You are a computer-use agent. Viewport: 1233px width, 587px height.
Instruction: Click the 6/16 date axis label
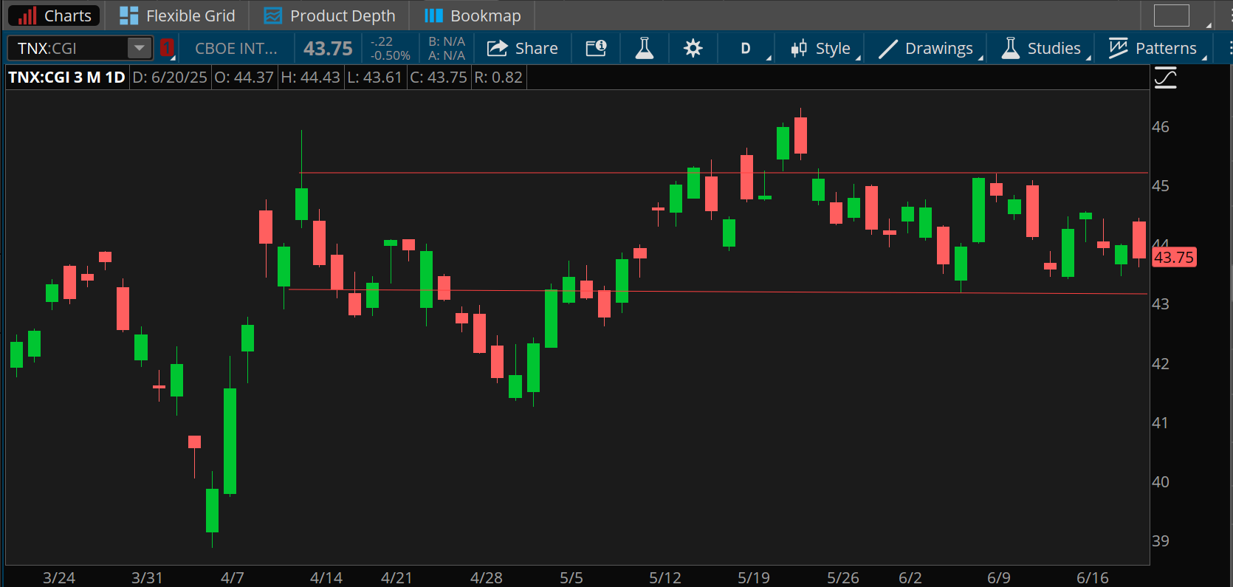tap(1093, 577)
